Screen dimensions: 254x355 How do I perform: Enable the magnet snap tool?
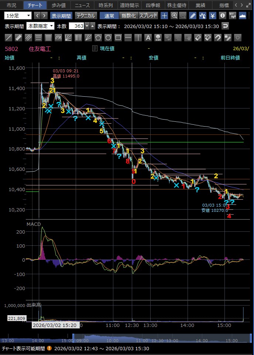(218, 38)
